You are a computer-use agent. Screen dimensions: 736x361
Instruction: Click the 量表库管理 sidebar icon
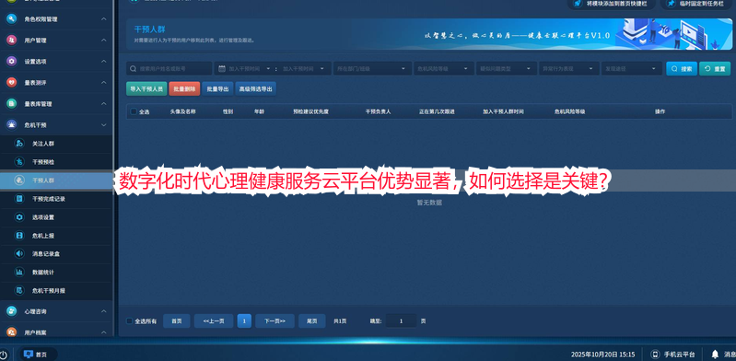pos(12,104)
